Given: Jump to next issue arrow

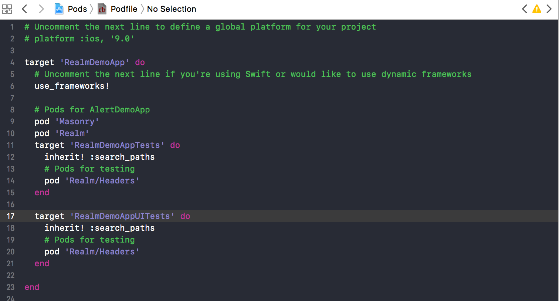Looking at the screenshot, I should tap(549, 9).
